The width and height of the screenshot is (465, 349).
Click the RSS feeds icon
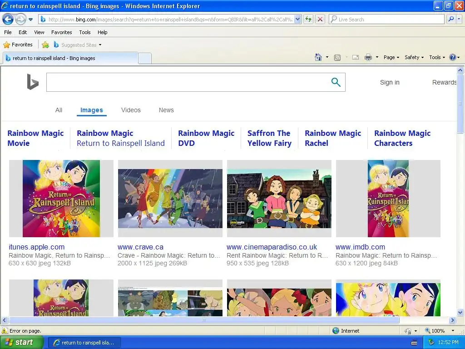pyautogui.click(x=337, y=58)
